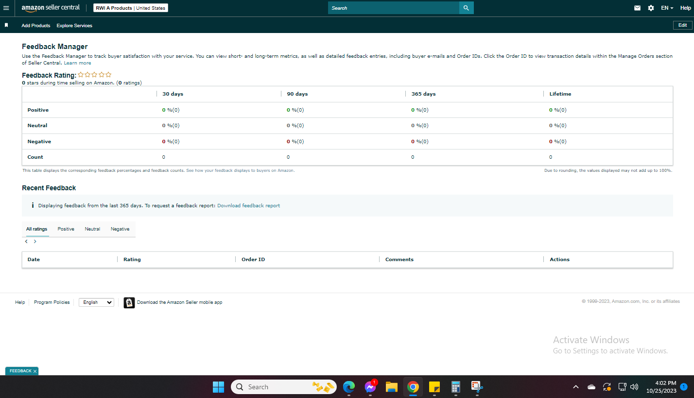The height and width of the screenshot is (398, 694).
Task: Open the feedback display on Amazon link
Action: coord(240,171)
